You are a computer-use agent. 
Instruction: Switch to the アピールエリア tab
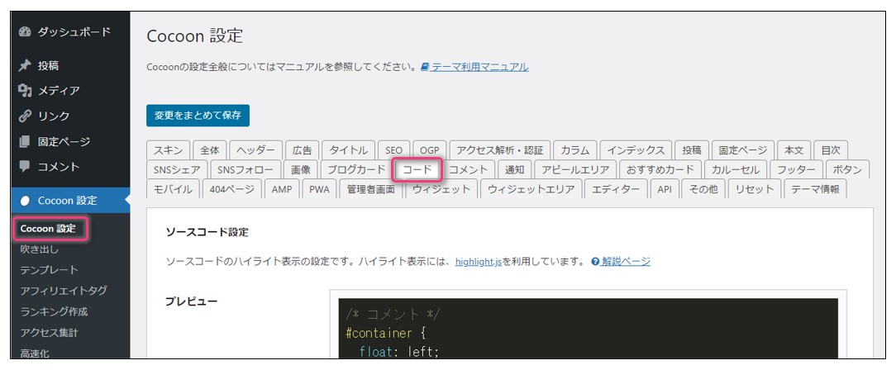(576, 169)
